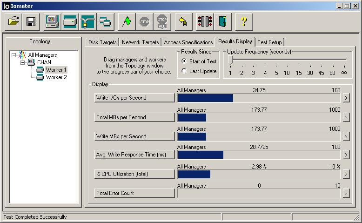Select Worker 2 in the topology tree

point(56,77)
